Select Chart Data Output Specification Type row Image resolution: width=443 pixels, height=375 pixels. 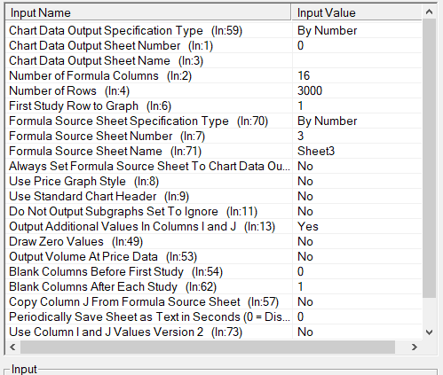pyautogui.click(x=214, y=30)
